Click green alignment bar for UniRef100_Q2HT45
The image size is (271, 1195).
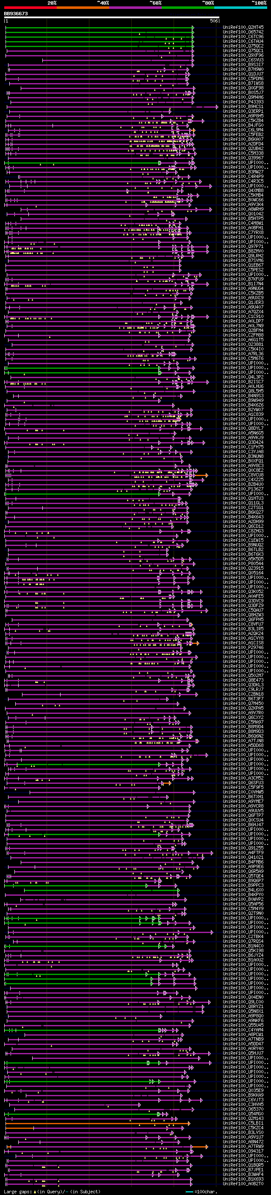pos(99,28)
